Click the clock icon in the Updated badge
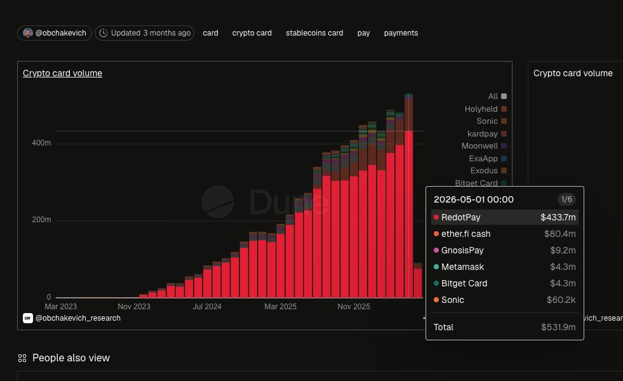The image size is (623, 381). (x=104, y=33)
